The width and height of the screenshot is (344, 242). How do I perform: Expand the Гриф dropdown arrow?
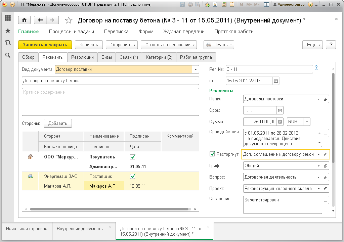[318, 166]
